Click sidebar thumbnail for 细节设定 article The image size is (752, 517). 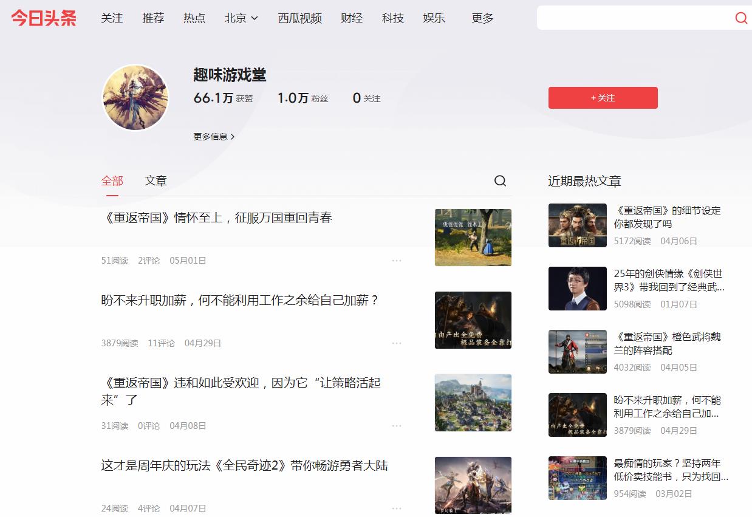click(578, 225)
